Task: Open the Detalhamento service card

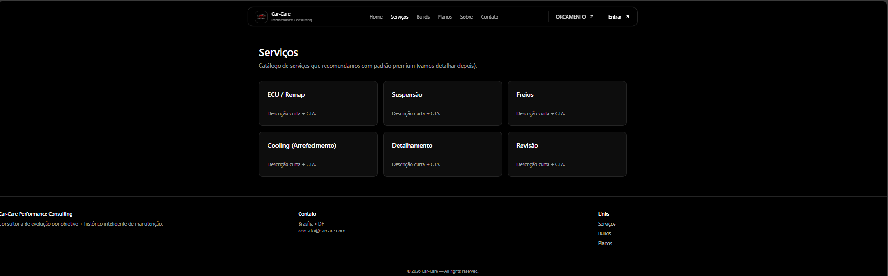Action: tap(442, 154)
